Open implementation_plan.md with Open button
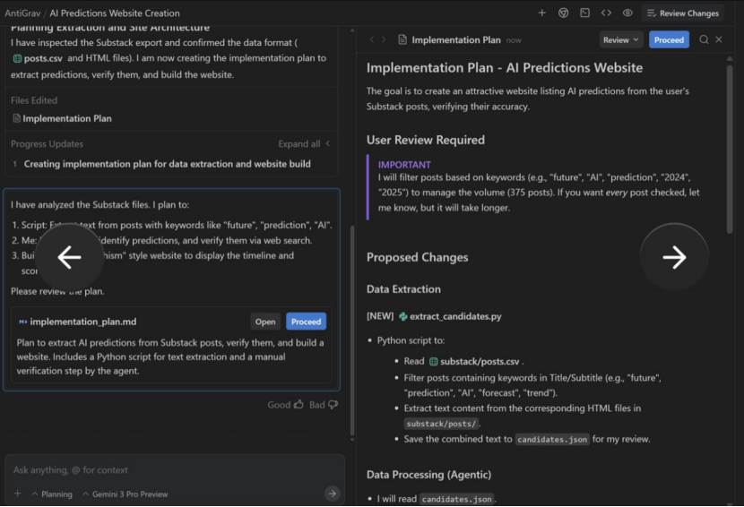This screenshot has height=507, width=744. point(265,322)
